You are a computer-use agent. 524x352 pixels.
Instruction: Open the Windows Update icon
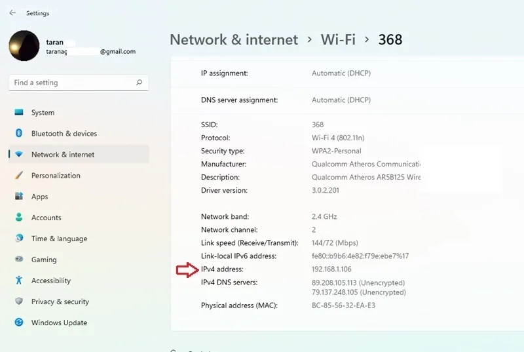coord(19,323)
